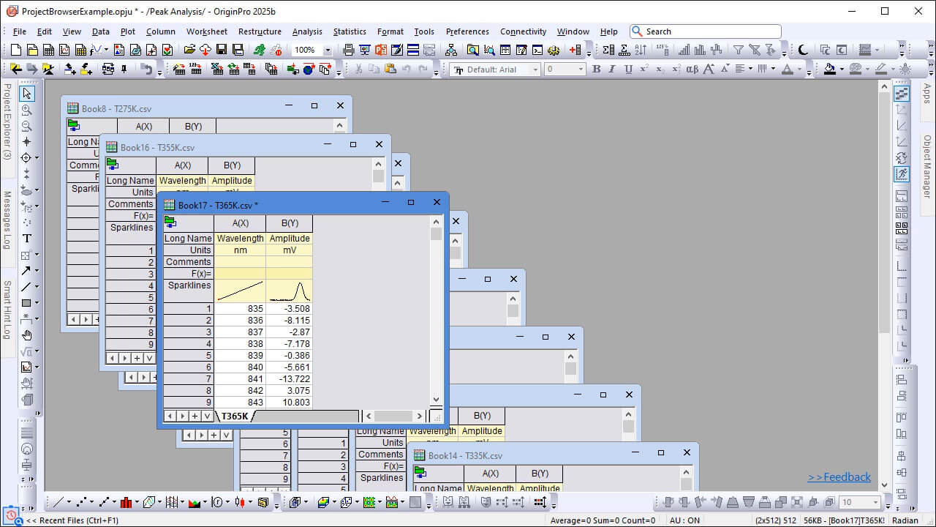
Task: Open the Project Explorer side panel
Action: pos(7,122)
